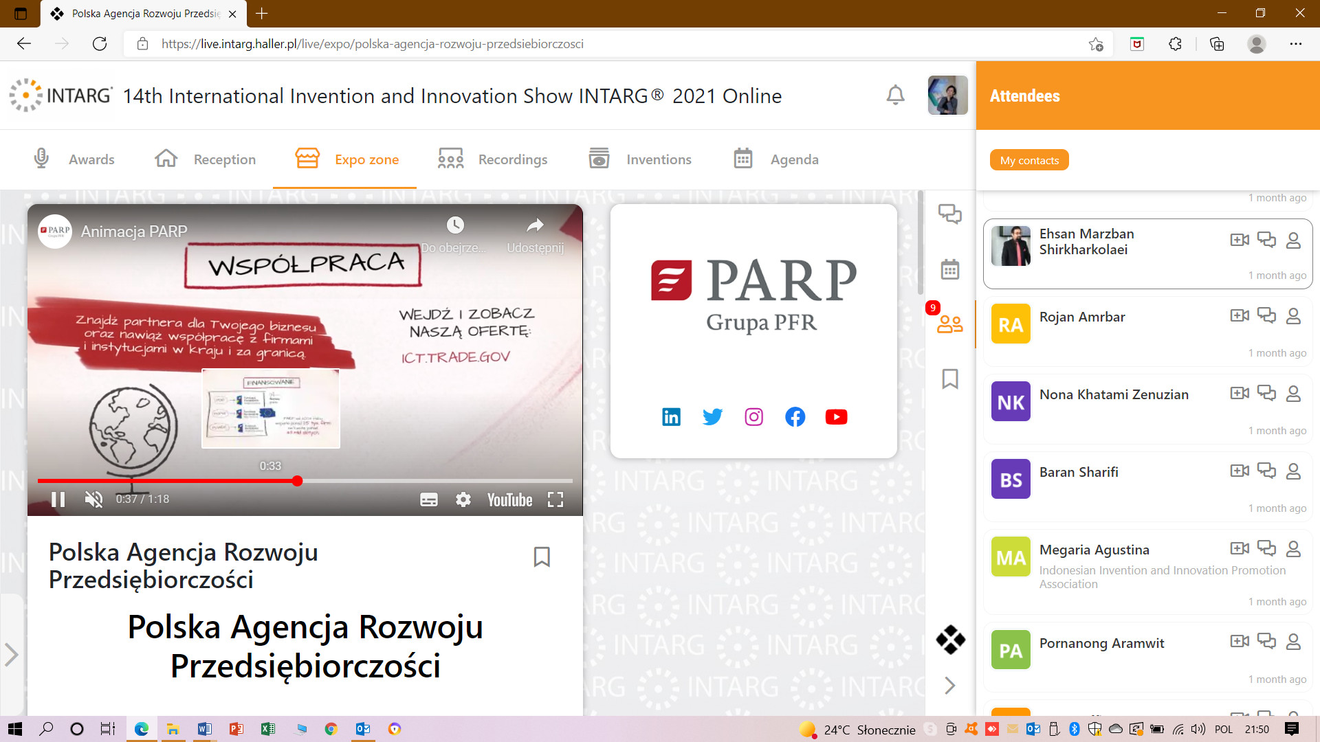Open chat with Nona Khatami Zenuzian
The width and height of the screenshot is (1320, 742).
pos(1266,393)
